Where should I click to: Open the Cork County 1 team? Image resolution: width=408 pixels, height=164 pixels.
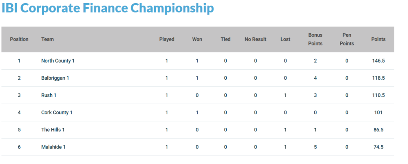click(x=57, y=113)
